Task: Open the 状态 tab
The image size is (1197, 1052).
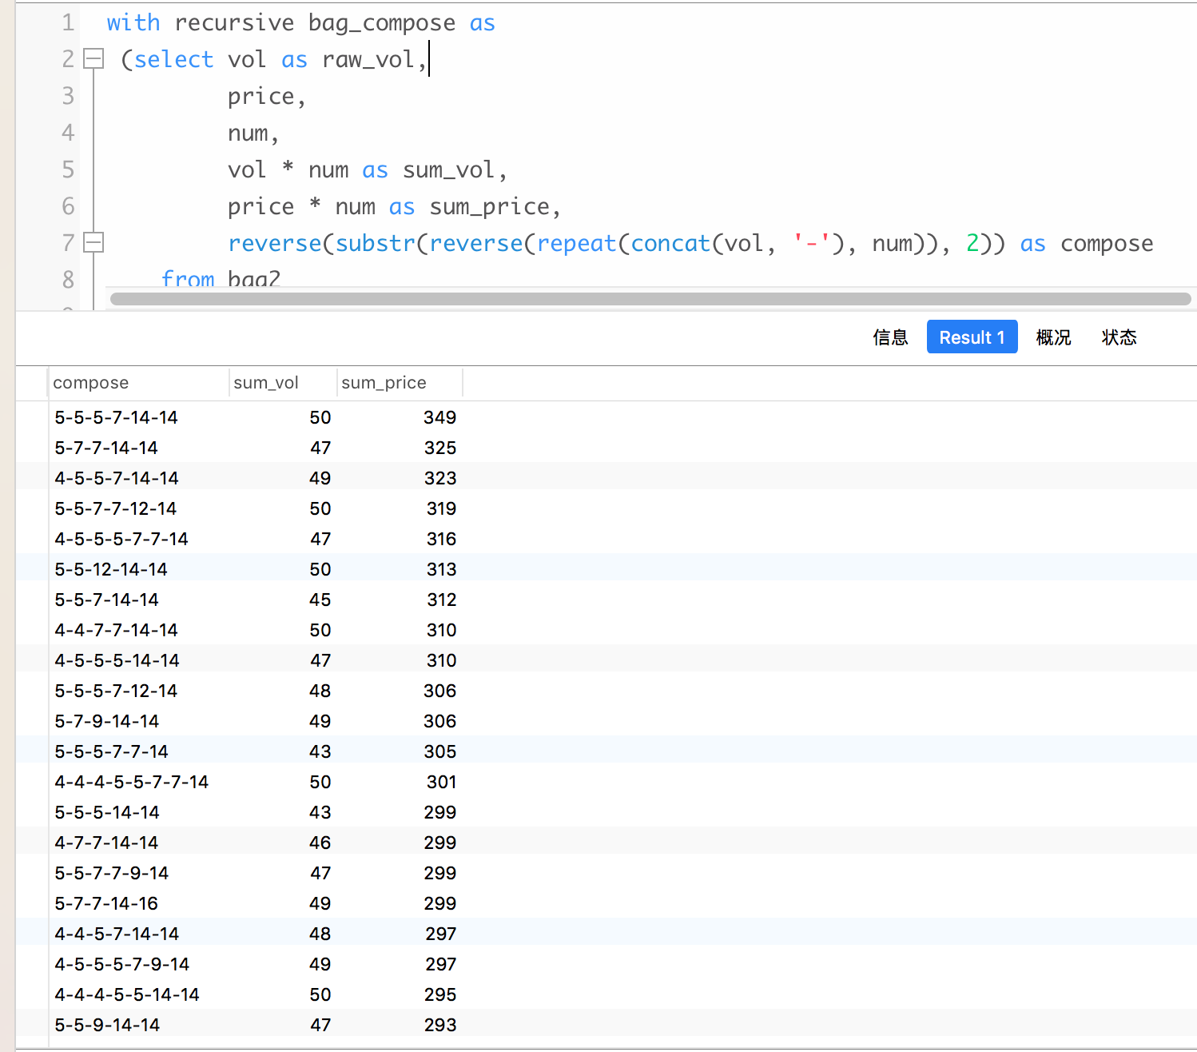Action: (1119, 337)
